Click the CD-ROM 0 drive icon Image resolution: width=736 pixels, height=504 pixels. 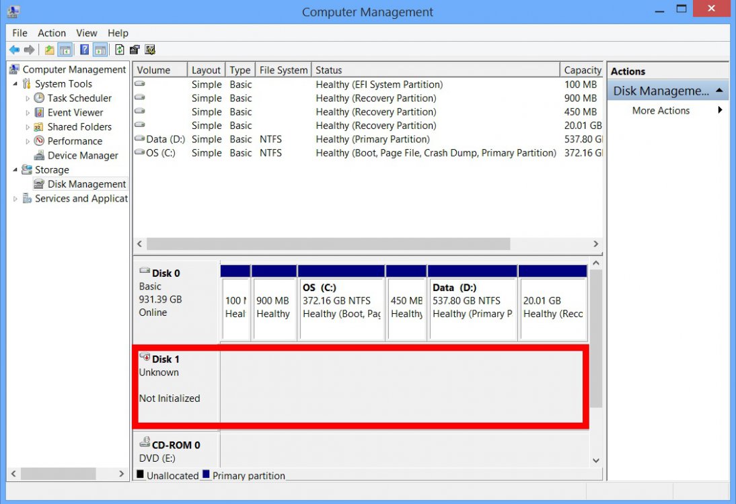[145, 443]
